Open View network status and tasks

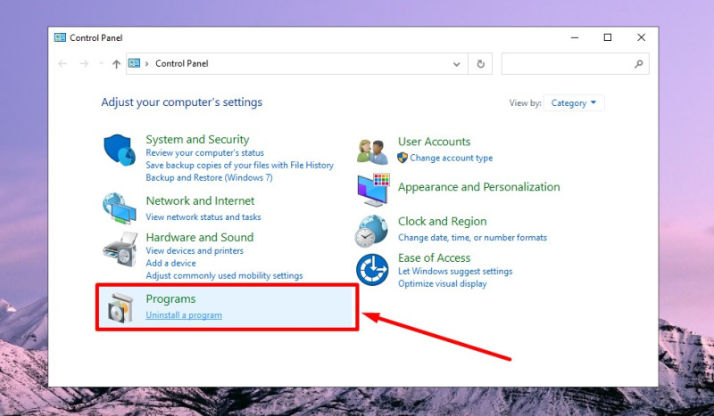tap(203, 217)
